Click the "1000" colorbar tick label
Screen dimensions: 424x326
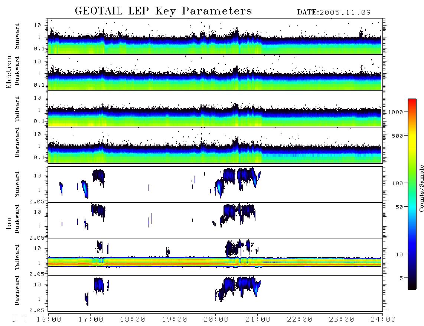point(395,112)
